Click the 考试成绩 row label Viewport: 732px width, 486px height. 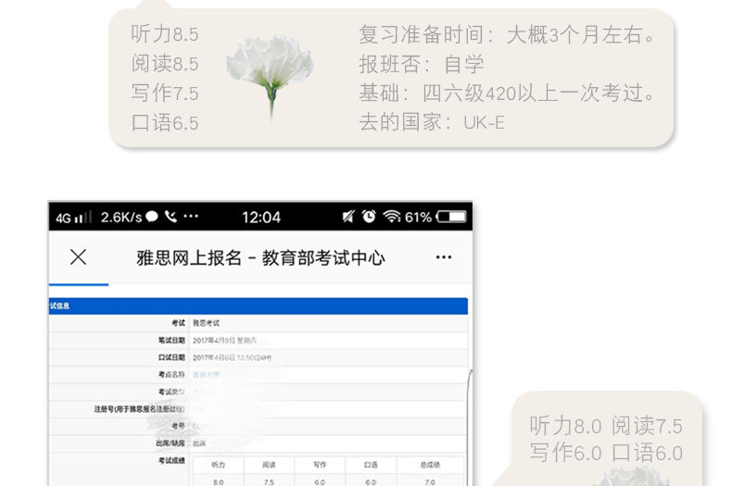pyautogui.click(x=171, y=461)
